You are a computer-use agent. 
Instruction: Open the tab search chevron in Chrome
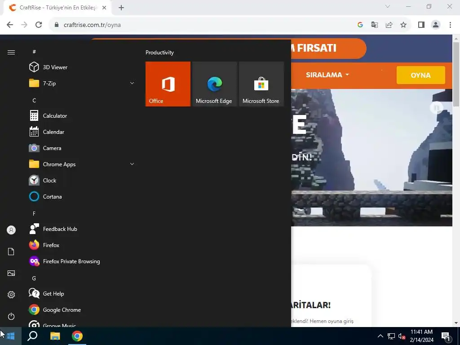pos(388,6)
